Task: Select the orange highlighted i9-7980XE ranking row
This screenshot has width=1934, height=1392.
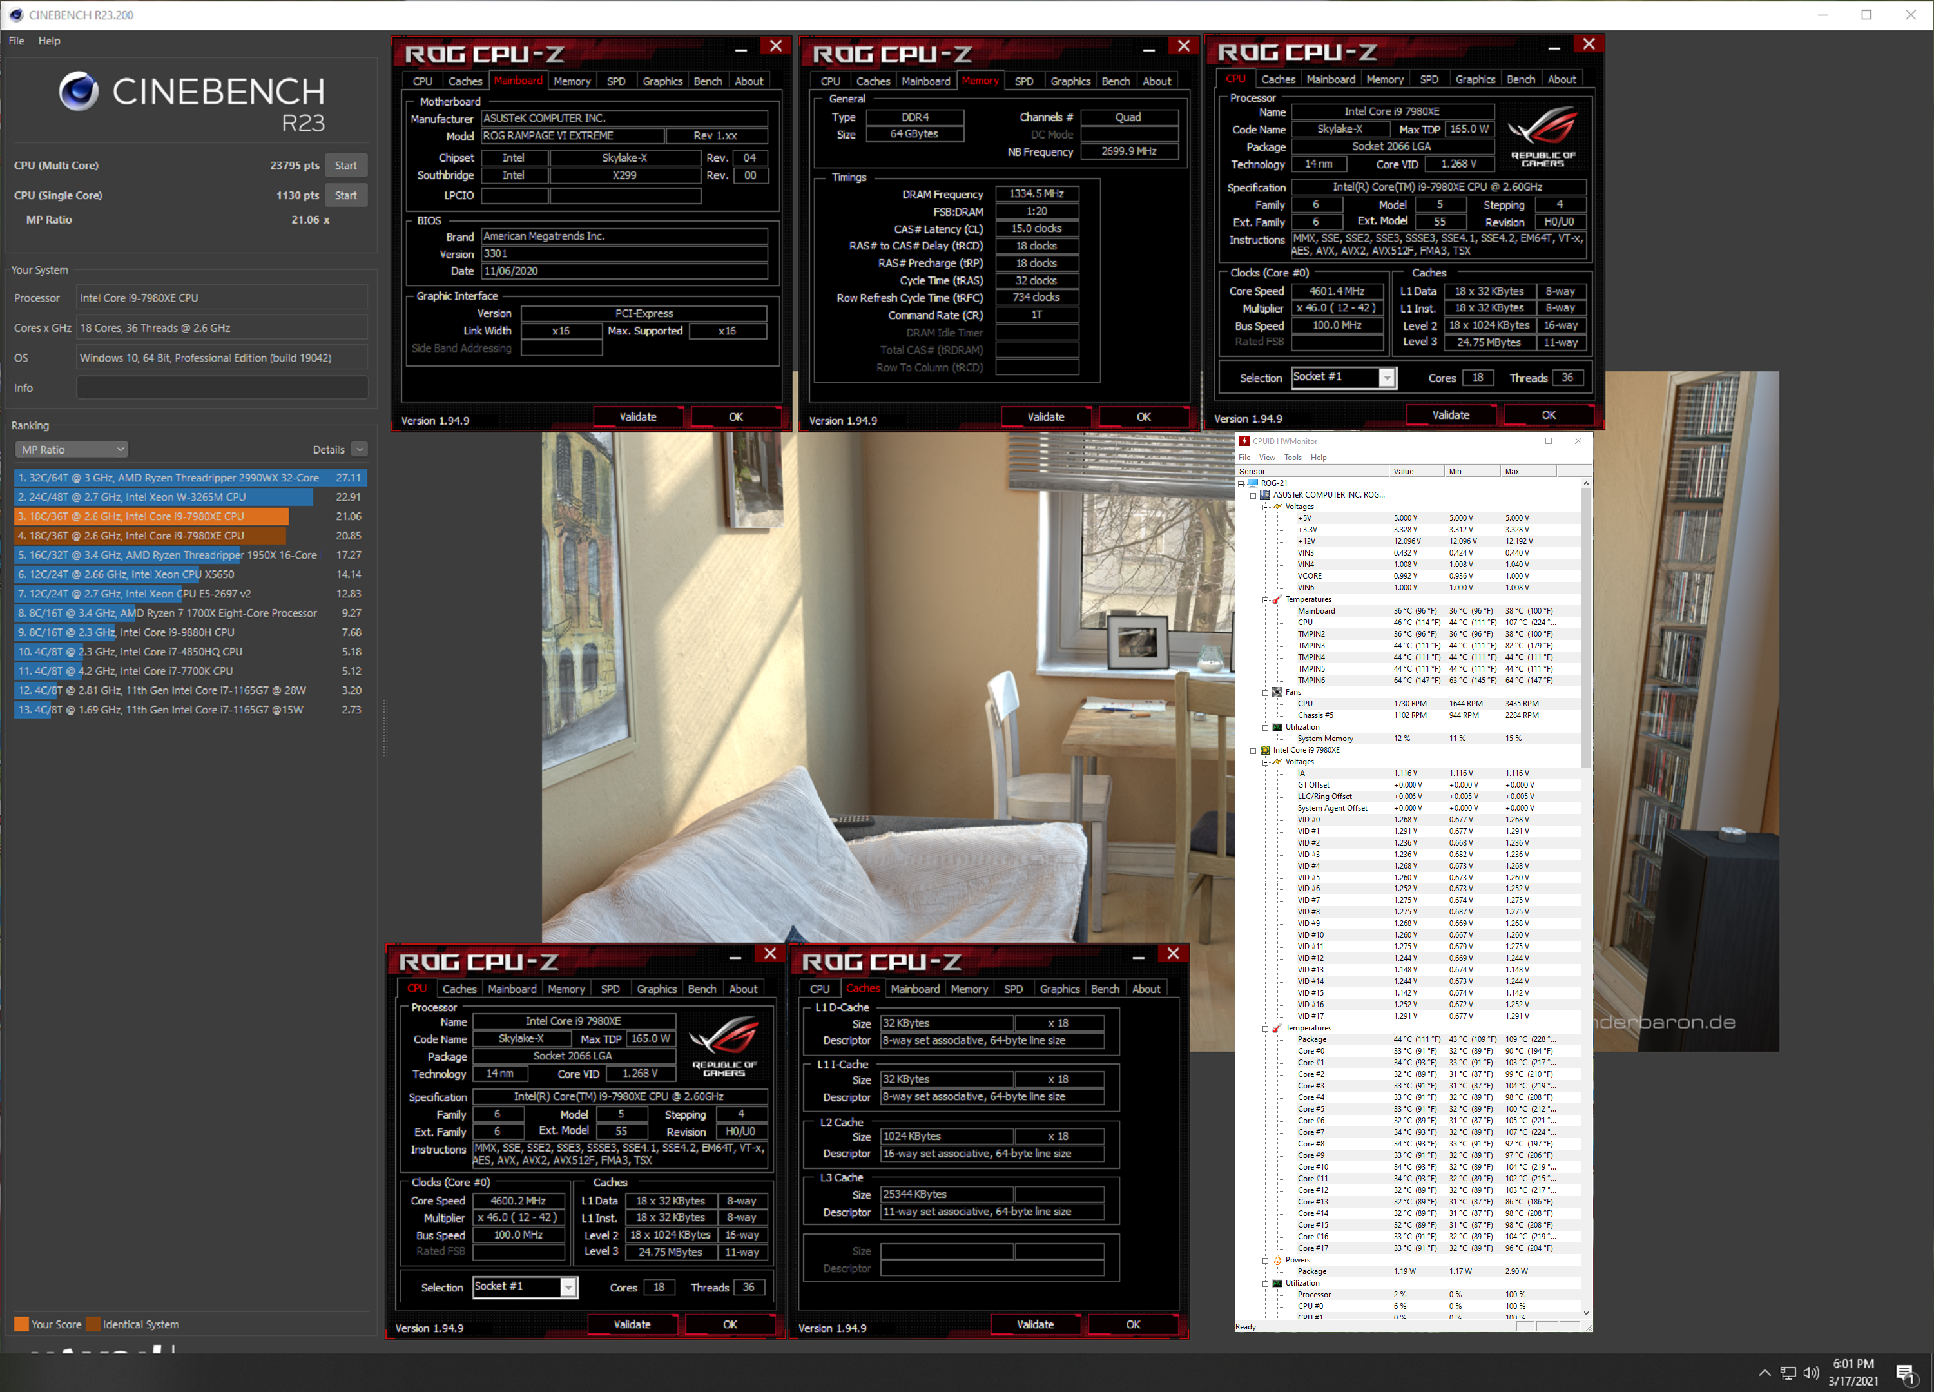Action: 190,516
